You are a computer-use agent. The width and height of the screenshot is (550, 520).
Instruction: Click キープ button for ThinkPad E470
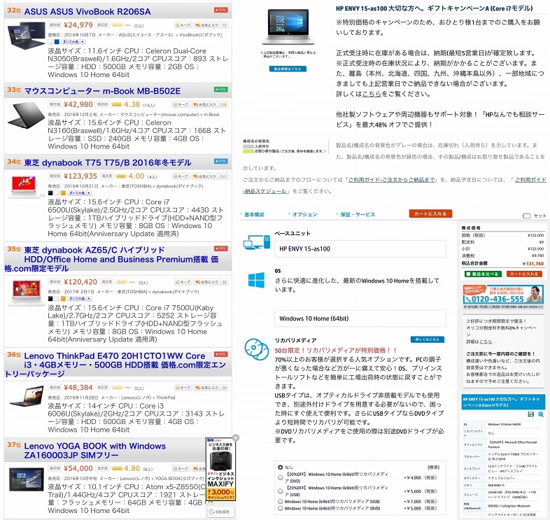[x=183, y=387]
